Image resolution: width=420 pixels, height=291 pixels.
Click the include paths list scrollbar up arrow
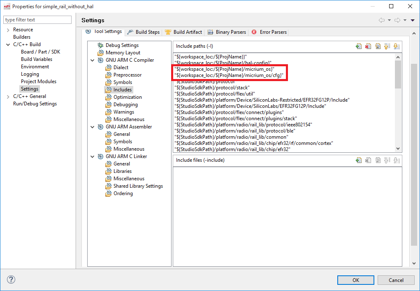tap(398, 57)
